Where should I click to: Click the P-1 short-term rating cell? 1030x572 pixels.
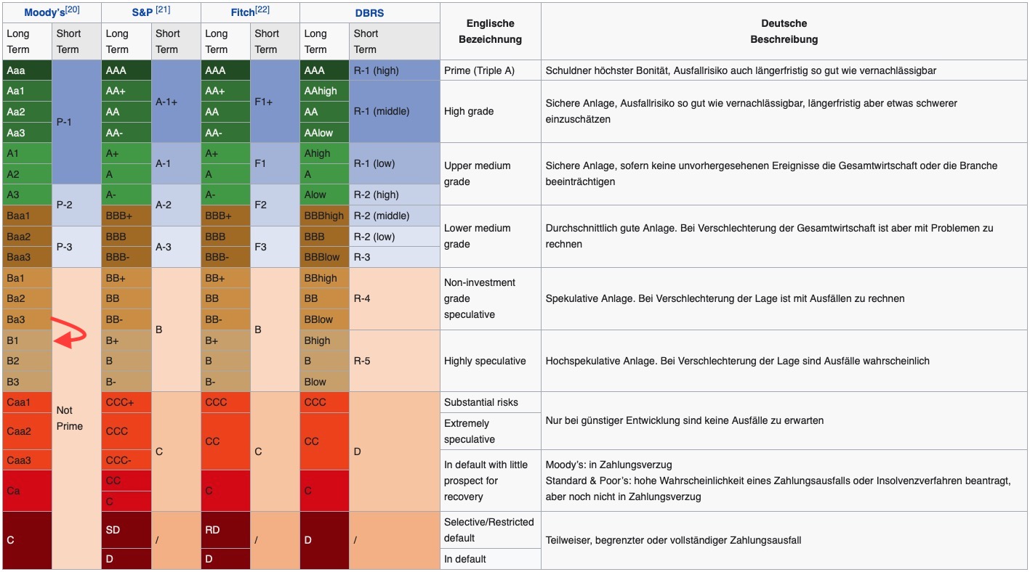76,122
